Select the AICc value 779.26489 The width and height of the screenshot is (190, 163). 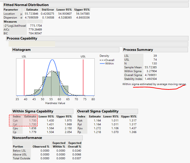(35, 29)
